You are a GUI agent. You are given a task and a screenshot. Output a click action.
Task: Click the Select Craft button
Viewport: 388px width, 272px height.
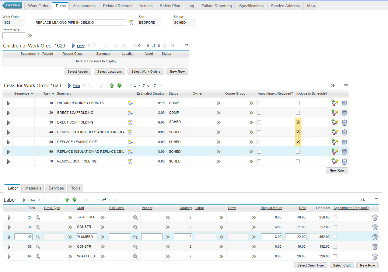[x=341, y=265]
